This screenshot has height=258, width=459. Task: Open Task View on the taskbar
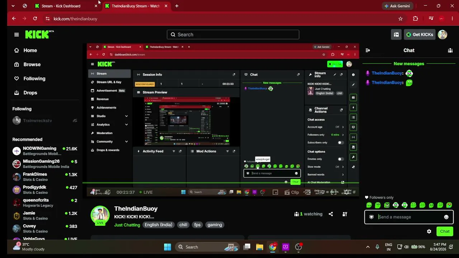pyautogui.click(x=247, y=247)
